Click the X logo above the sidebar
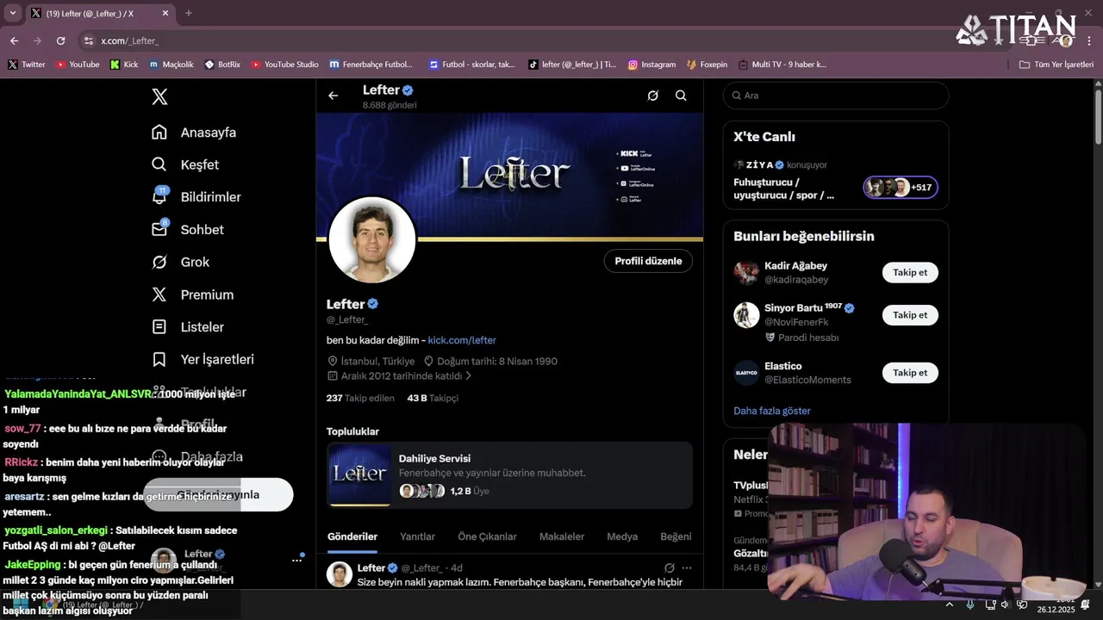1103x620 pixels. coord(159,96)
